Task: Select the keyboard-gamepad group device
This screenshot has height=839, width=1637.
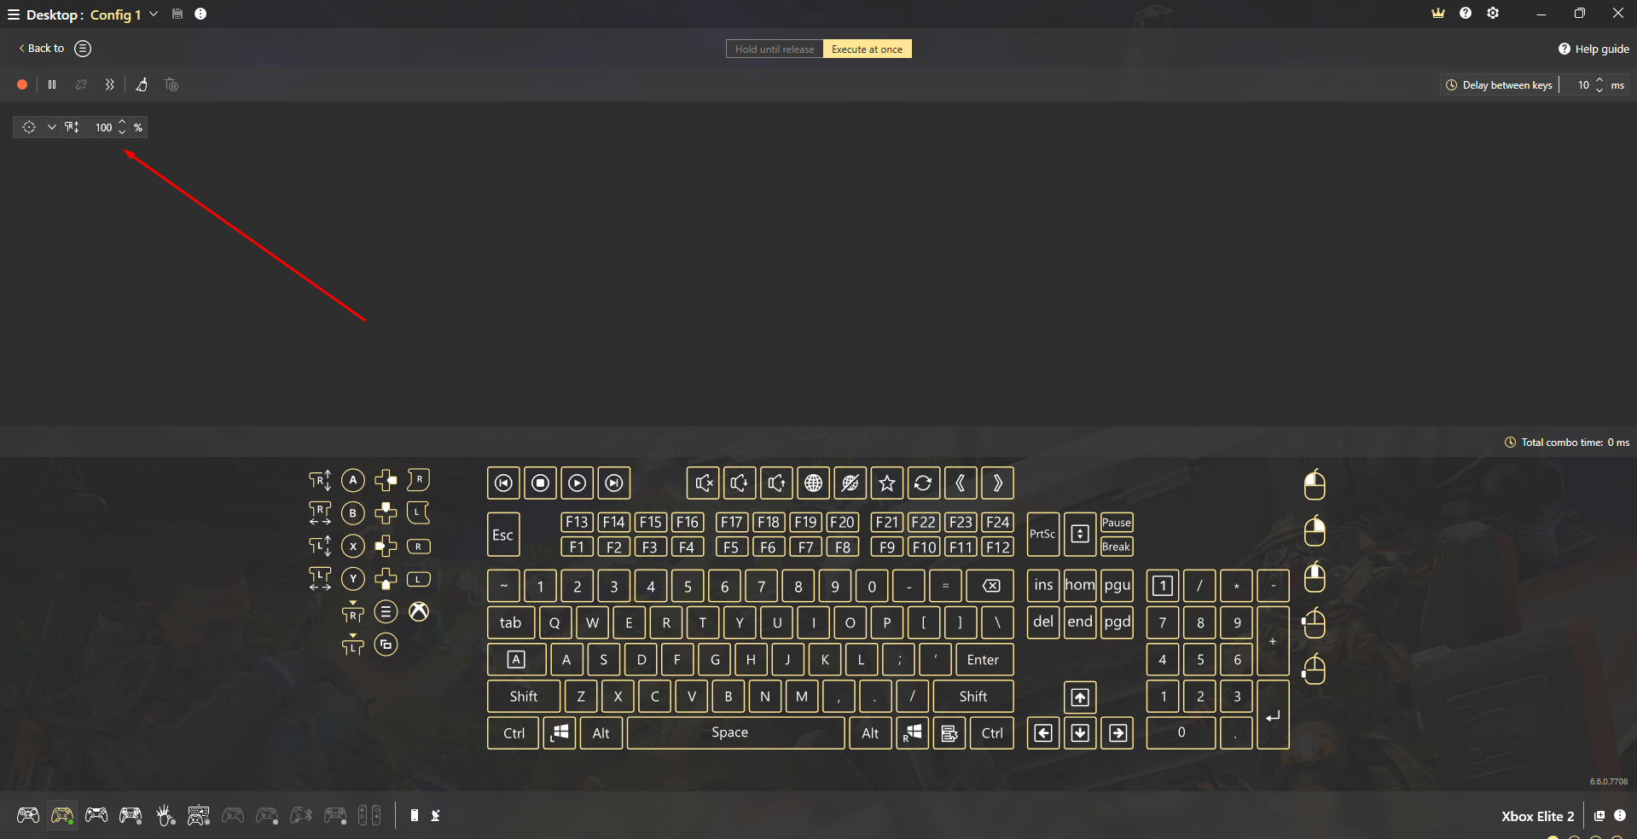Action: pyautogui.click(x=199, y=815)
